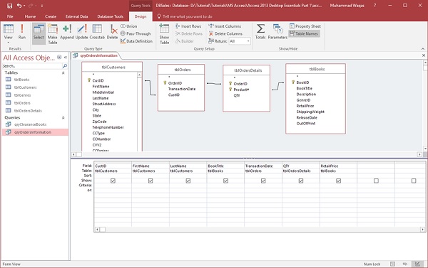Screen dimensions: 428x268
Task: Click the navigation pane Search box
Action: [x=32, y=66]
